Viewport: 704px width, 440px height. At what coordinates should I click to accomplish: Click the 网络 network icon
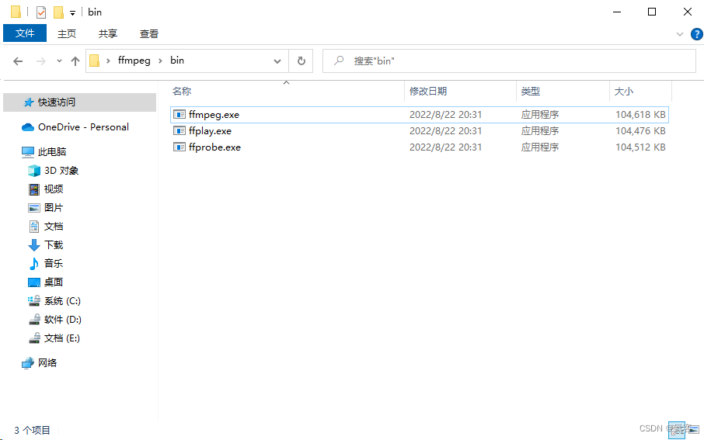[x=28, y=363]
